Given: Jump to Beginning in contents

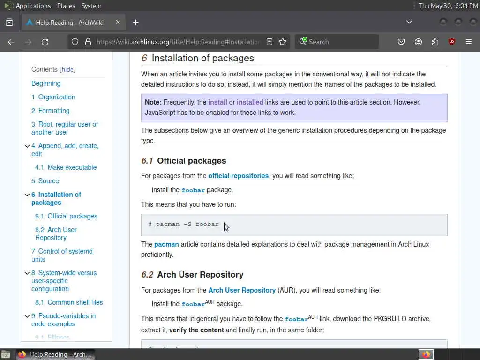Looking at the screenshot, I should [46, 83].
